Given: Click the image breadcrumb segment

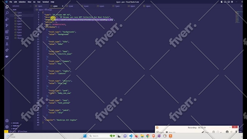Looking at the screenshot, I should (49, 9).
